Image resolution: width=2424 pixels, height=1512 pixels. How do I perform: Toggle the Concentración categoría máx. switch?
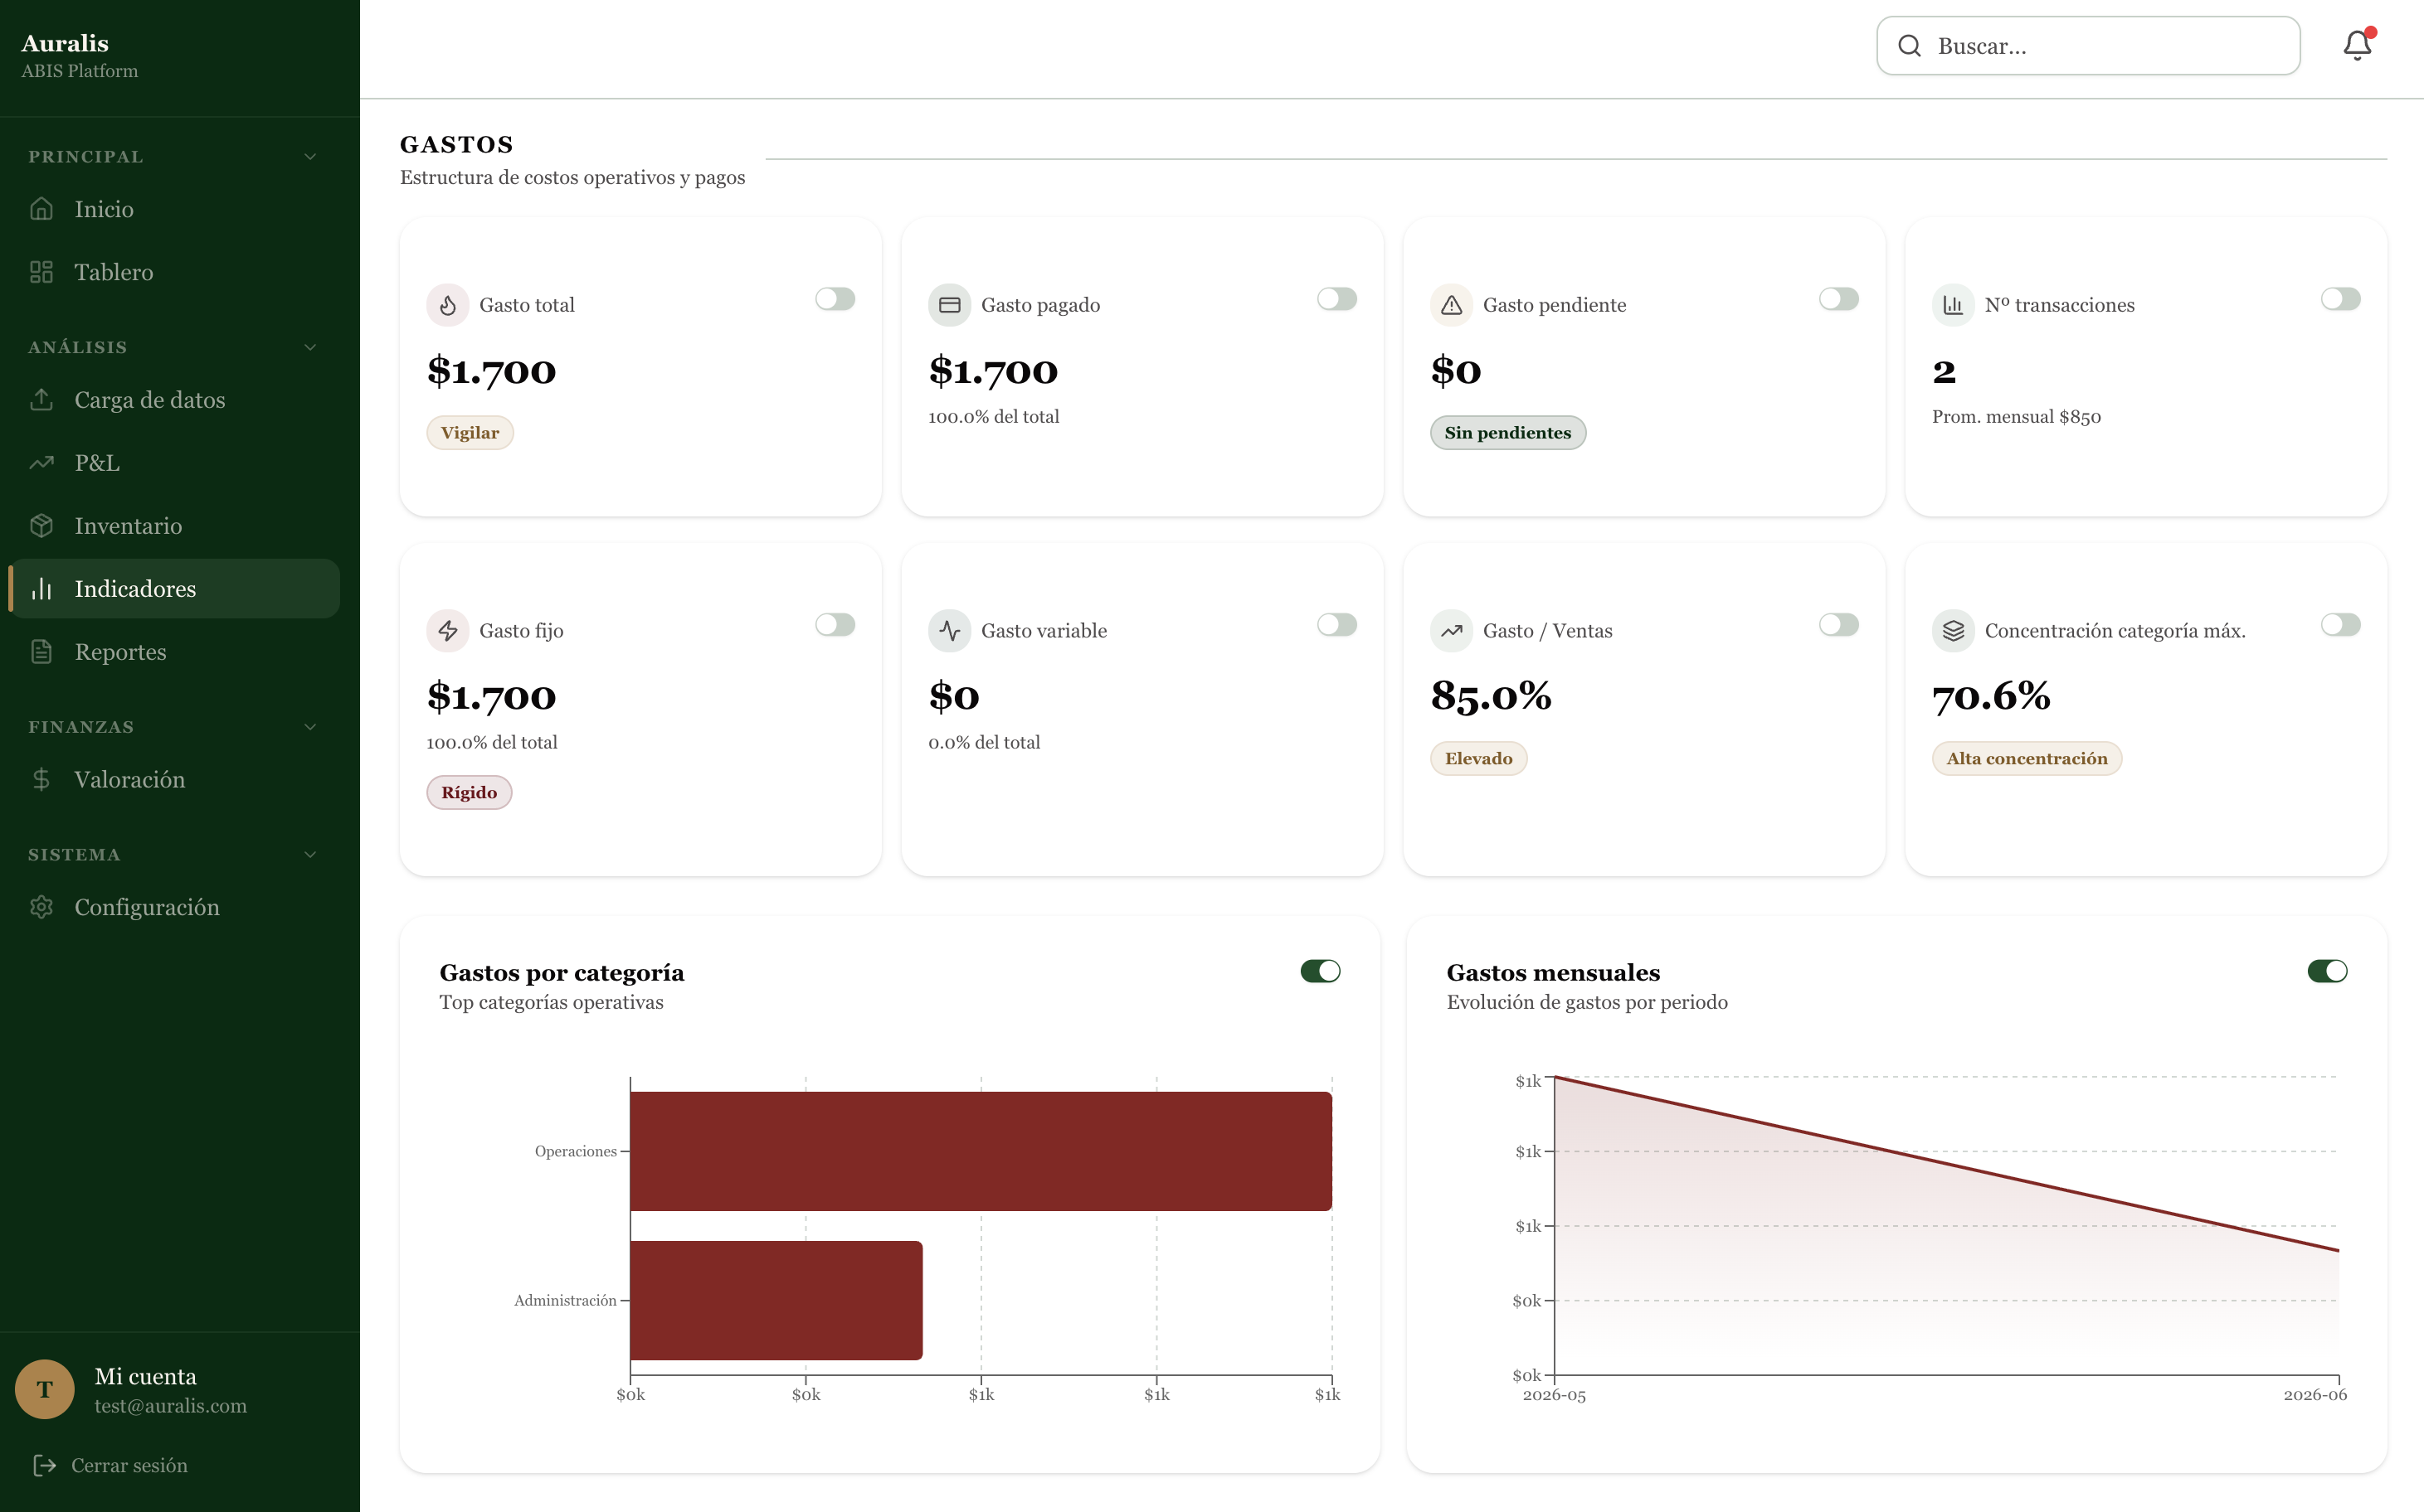point(2340,625)
